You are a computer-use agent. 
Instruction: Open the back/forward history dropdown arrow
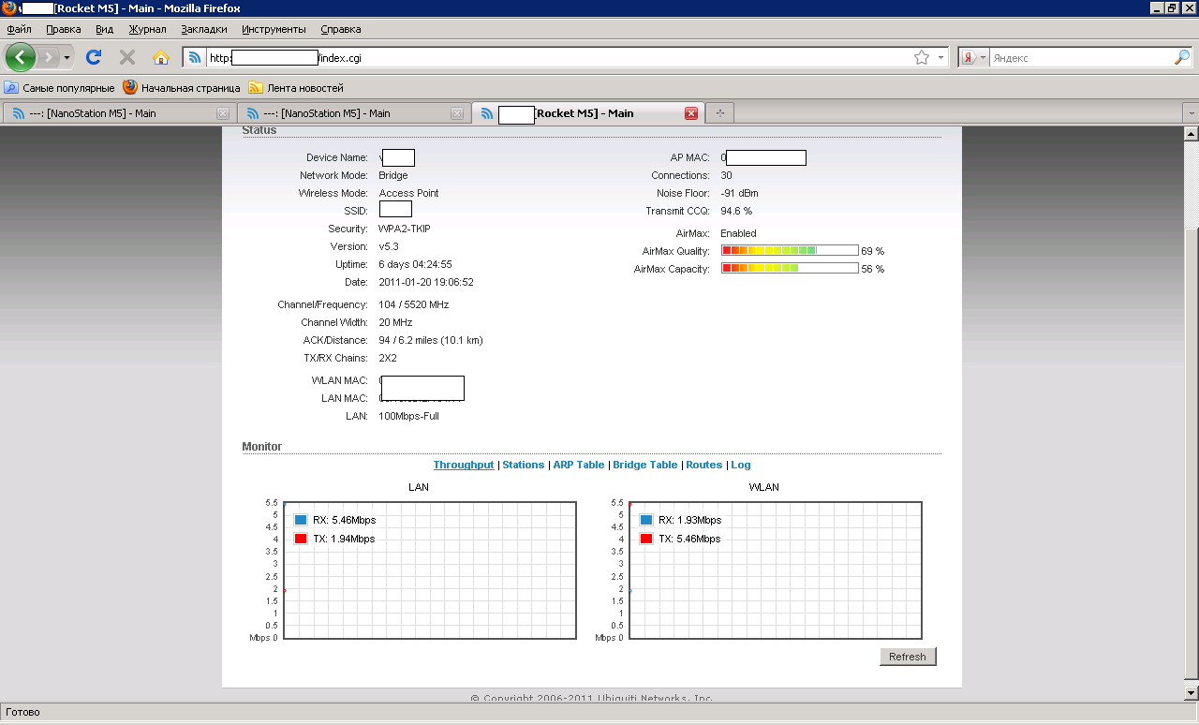coord(67,57)
